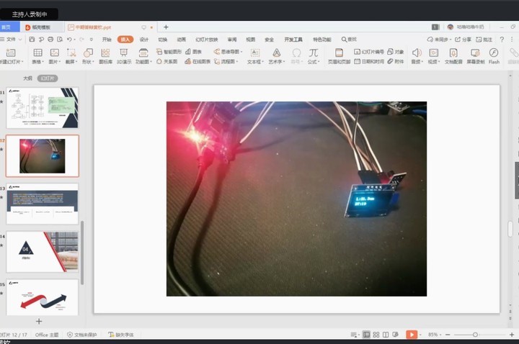Open the 设计 (Design) ribbon tab
Screen dimensions: 519x344
144,40
